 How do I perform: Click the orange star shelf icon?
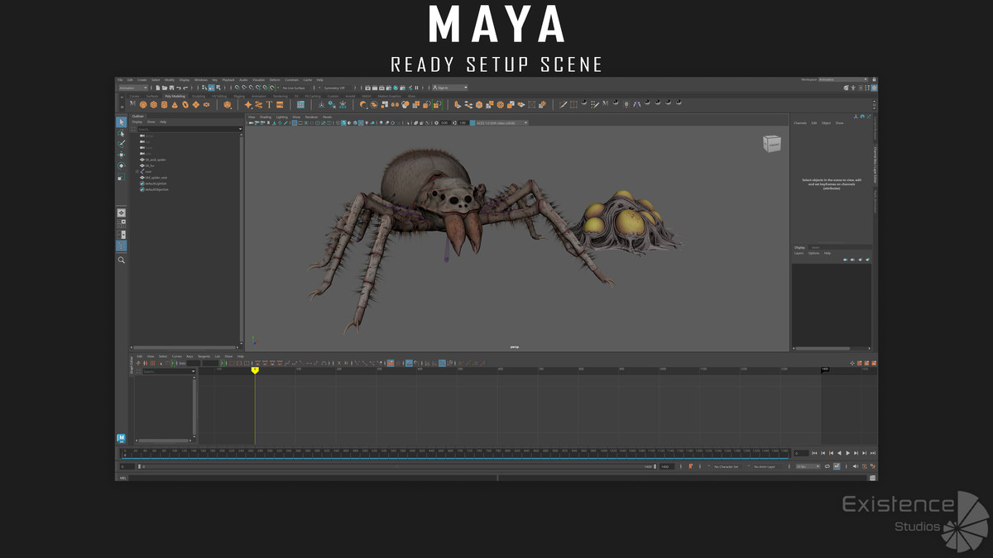[x=247, y=105]
